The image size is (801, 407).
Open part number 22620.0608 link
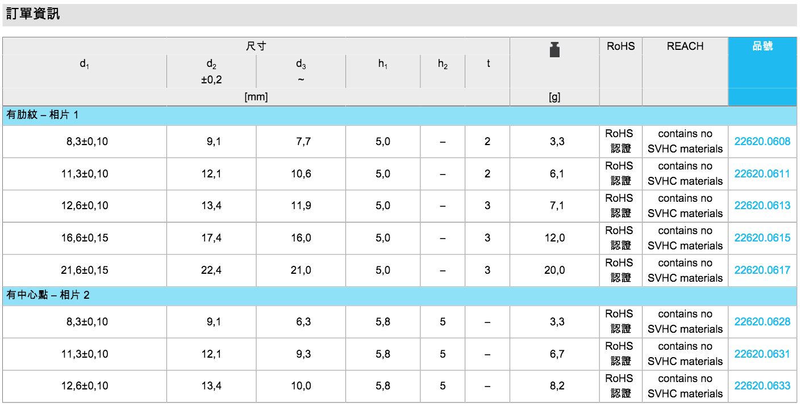click(x=762, y=142)
